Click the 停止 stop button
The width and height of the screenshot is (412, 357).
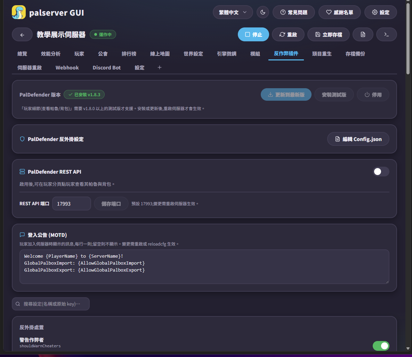click(x=253, y=34)
